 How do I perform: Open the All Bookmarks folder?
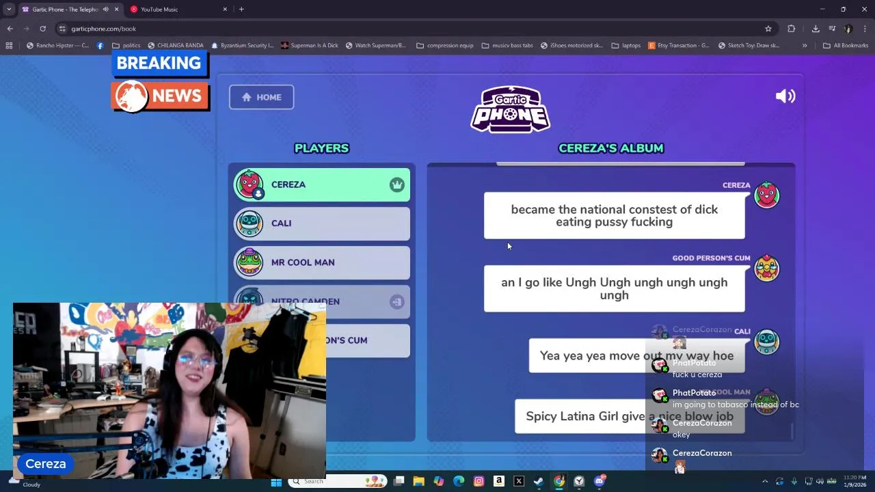point(846,46)
